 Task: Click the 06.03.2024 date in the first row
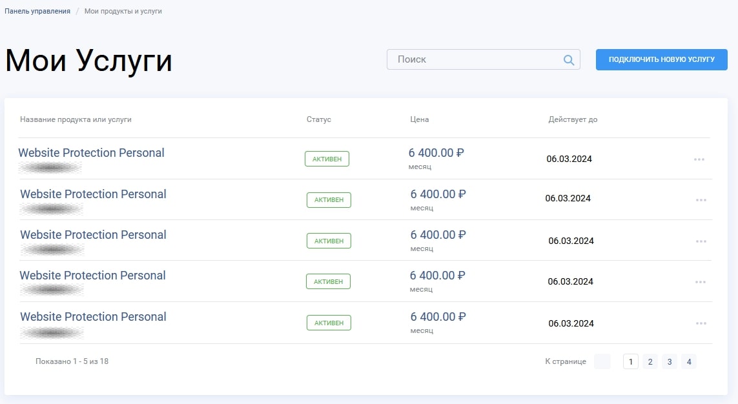pos(569,159)
